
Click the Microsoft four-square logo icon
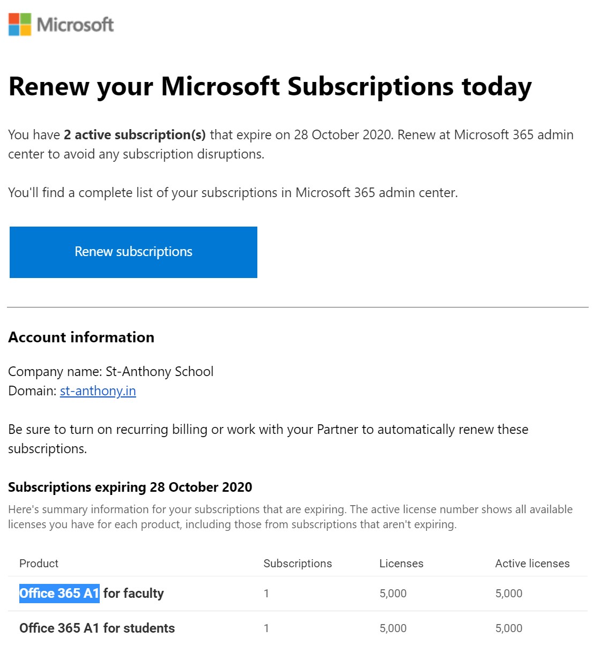point(20,25)
